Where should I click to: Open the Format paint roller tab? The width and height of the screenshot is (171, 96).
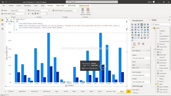point(139,44)
